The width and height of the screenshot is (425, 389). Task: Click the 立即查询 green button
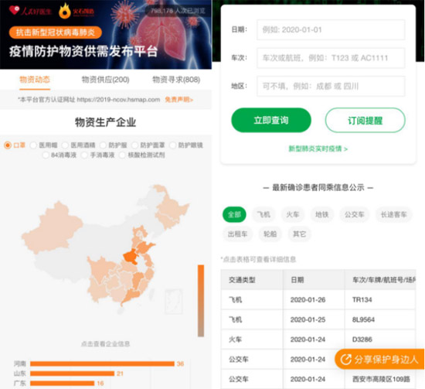271,120
